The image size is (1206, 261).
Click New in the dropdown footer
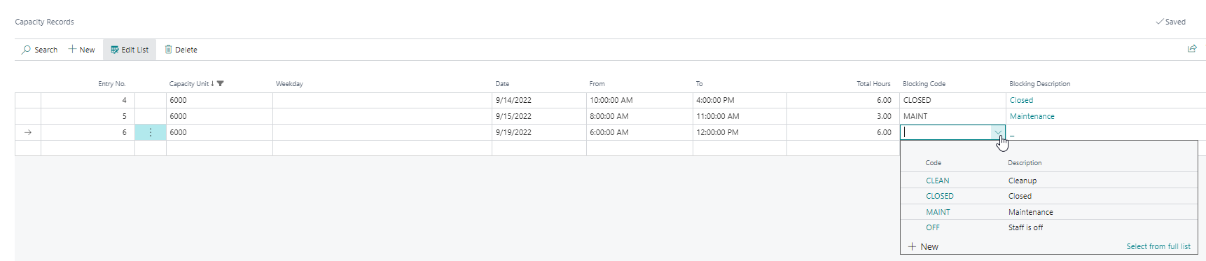click(923, 246)
